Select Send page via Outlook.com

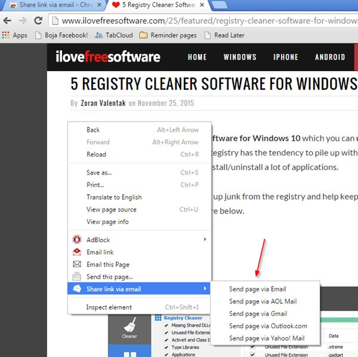pos(266,326)
